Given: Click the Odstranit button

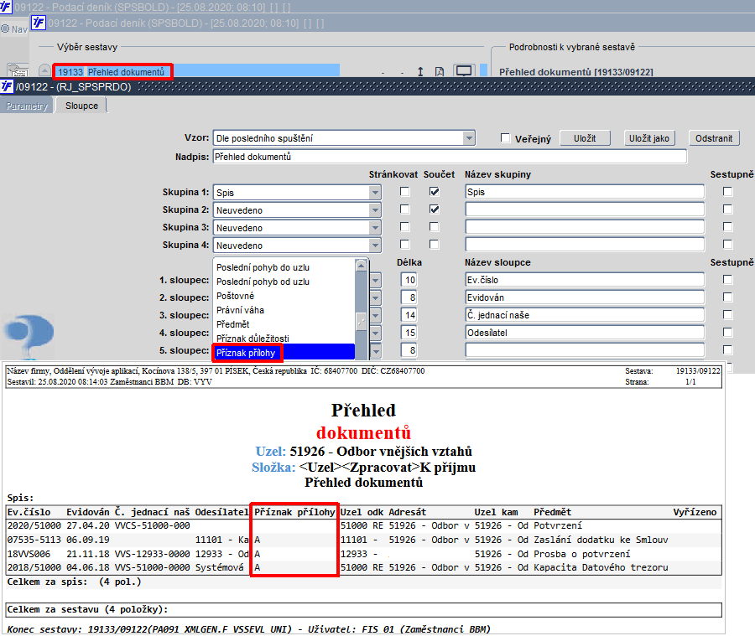Looking at the screenshot, I should [714, 138].
